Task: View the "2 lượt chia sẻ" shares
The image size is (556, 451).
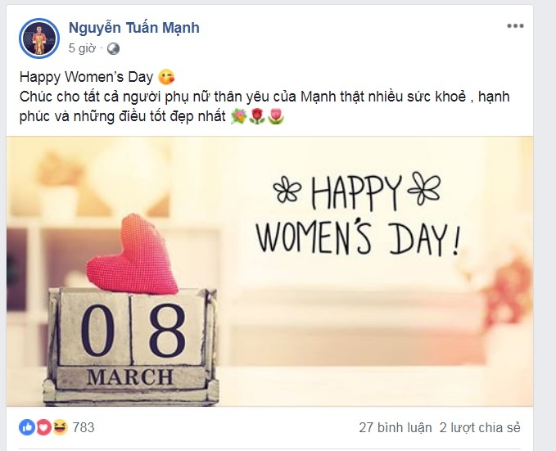Action: click(x=479, y=427)
